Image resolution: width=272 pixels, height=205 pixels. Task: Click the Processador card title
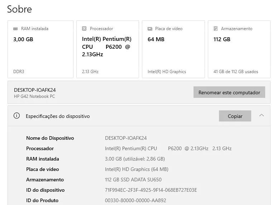[101, 29]
